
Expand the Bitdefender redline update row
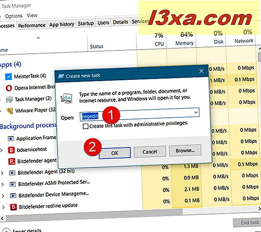[x=3, y=207]
